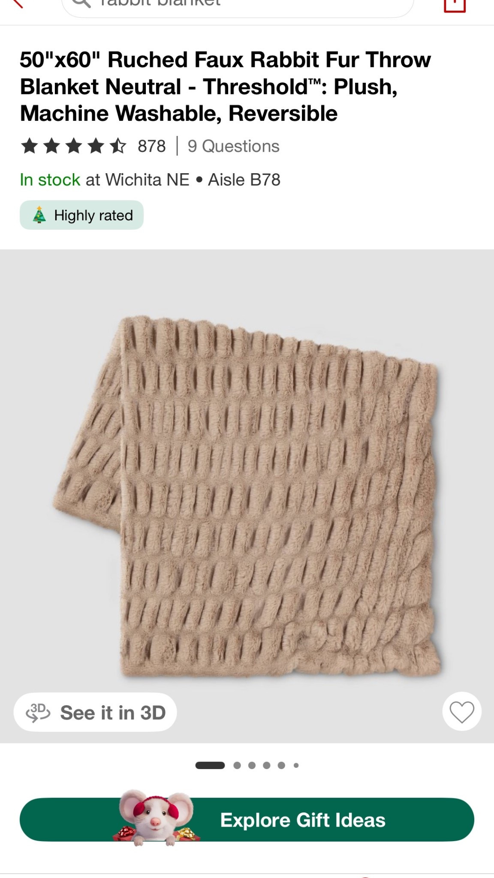Open See it in 3D view
The image size is (494, 878).
click(x=95, y=712)
